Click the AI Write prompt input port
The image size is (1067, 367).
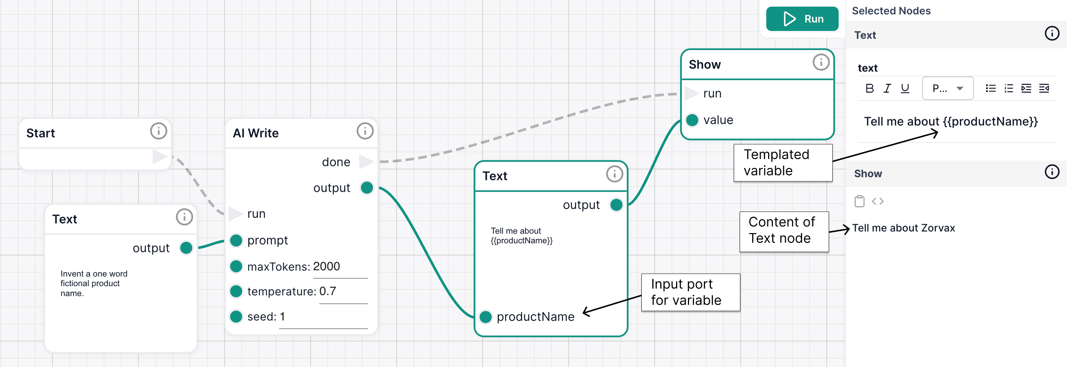pyautogui.click(x=236, y=240)
